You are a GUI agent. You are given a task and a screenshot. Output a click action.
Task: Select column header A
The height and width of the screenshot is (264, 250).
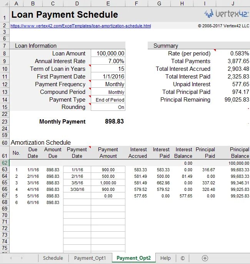(x=16, y=3)
